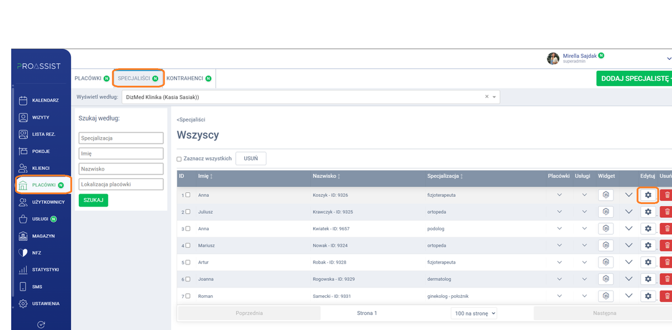This screenshot has width=672, height=330.
Task: Open the NFZ heart icon
Action: click(x=23, y=253)
